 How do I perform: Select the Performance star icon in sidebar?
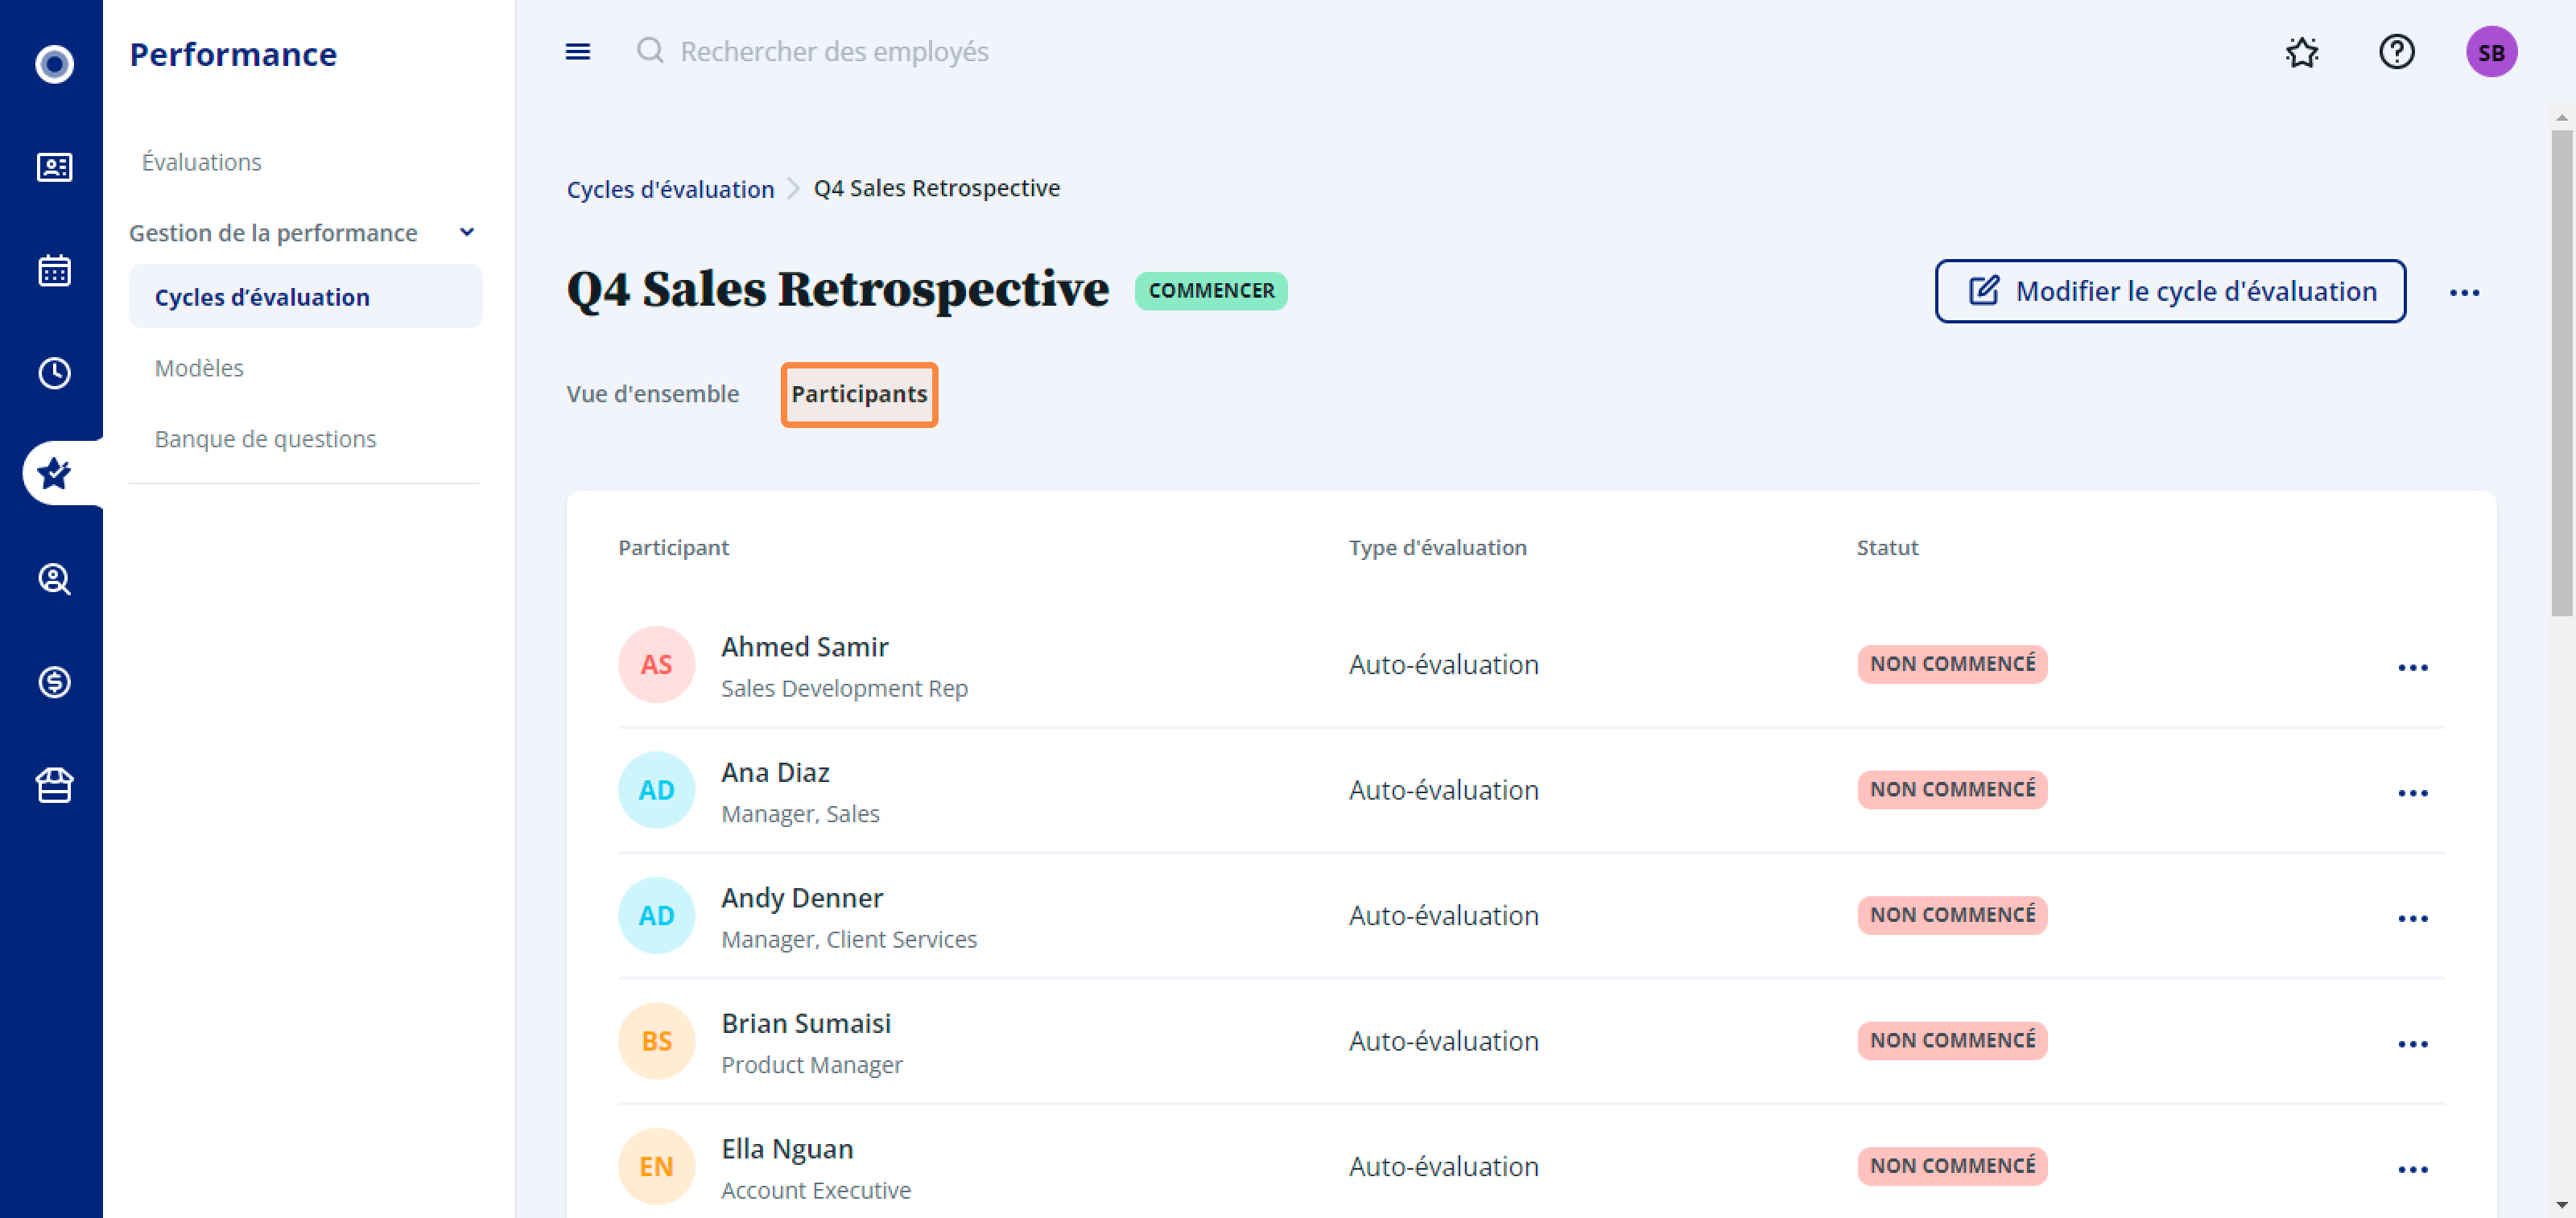click(x=54, y=474)
